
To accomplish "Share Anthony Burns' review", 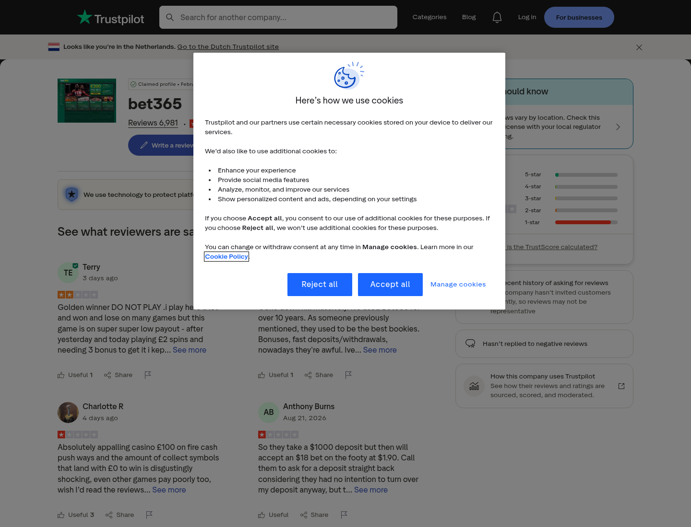I will pos(315,515).
